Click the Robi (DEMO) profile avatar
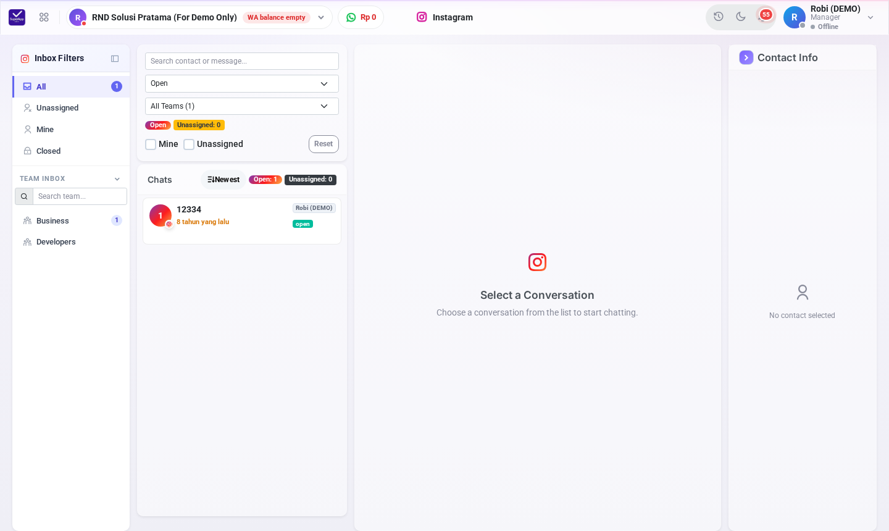Screen dimensions: 889x531 pos(795,17)
